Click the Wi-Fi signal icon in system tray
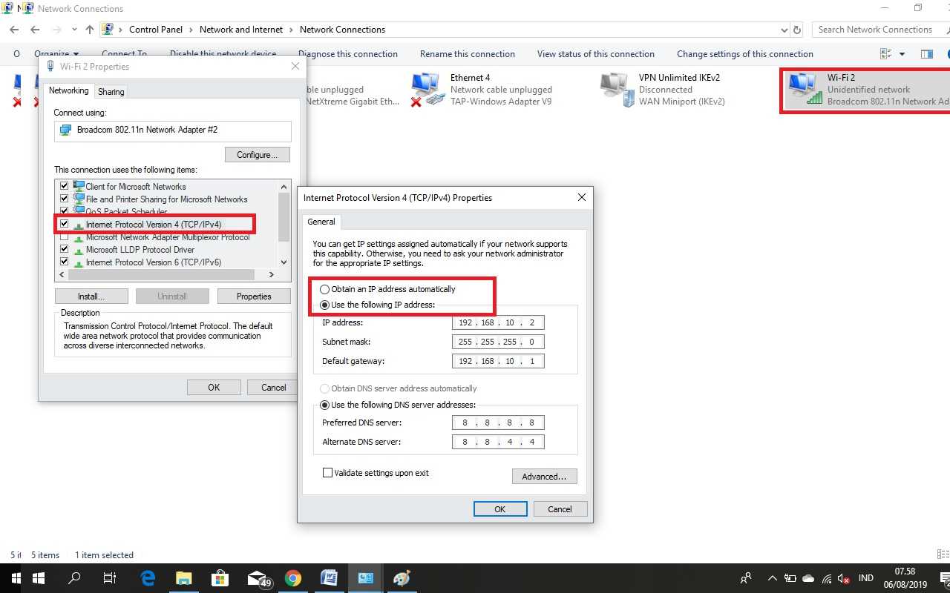 click(x=826, y=578)
